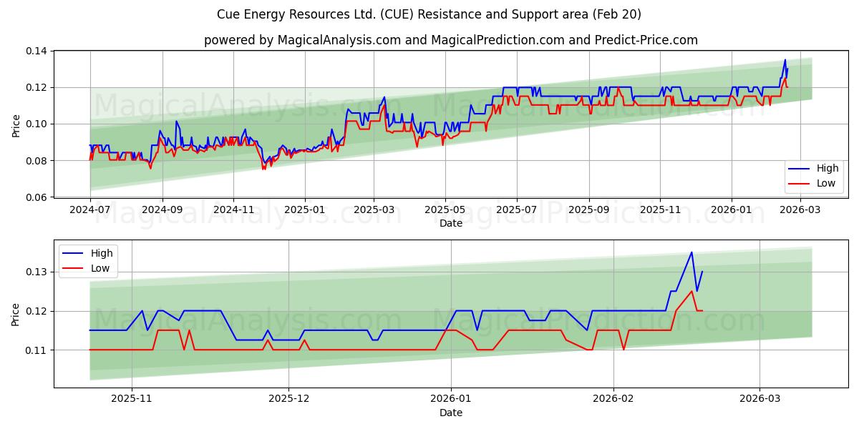This screenshot has width=859, height=429.
Task: Click the 0.08 price tick on top chart
Action: 37,161
